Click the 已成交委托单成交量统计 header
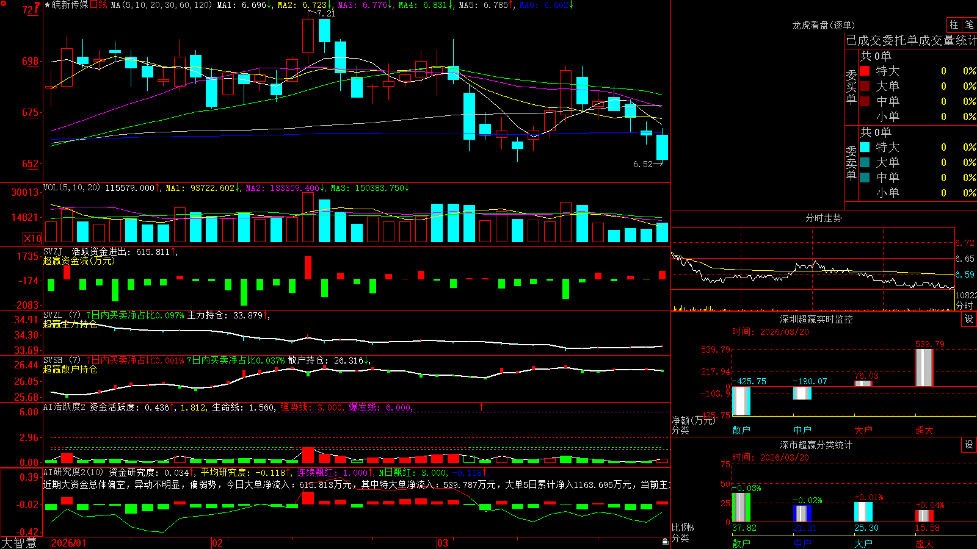 pyautogui.click(x=911, y=40)
